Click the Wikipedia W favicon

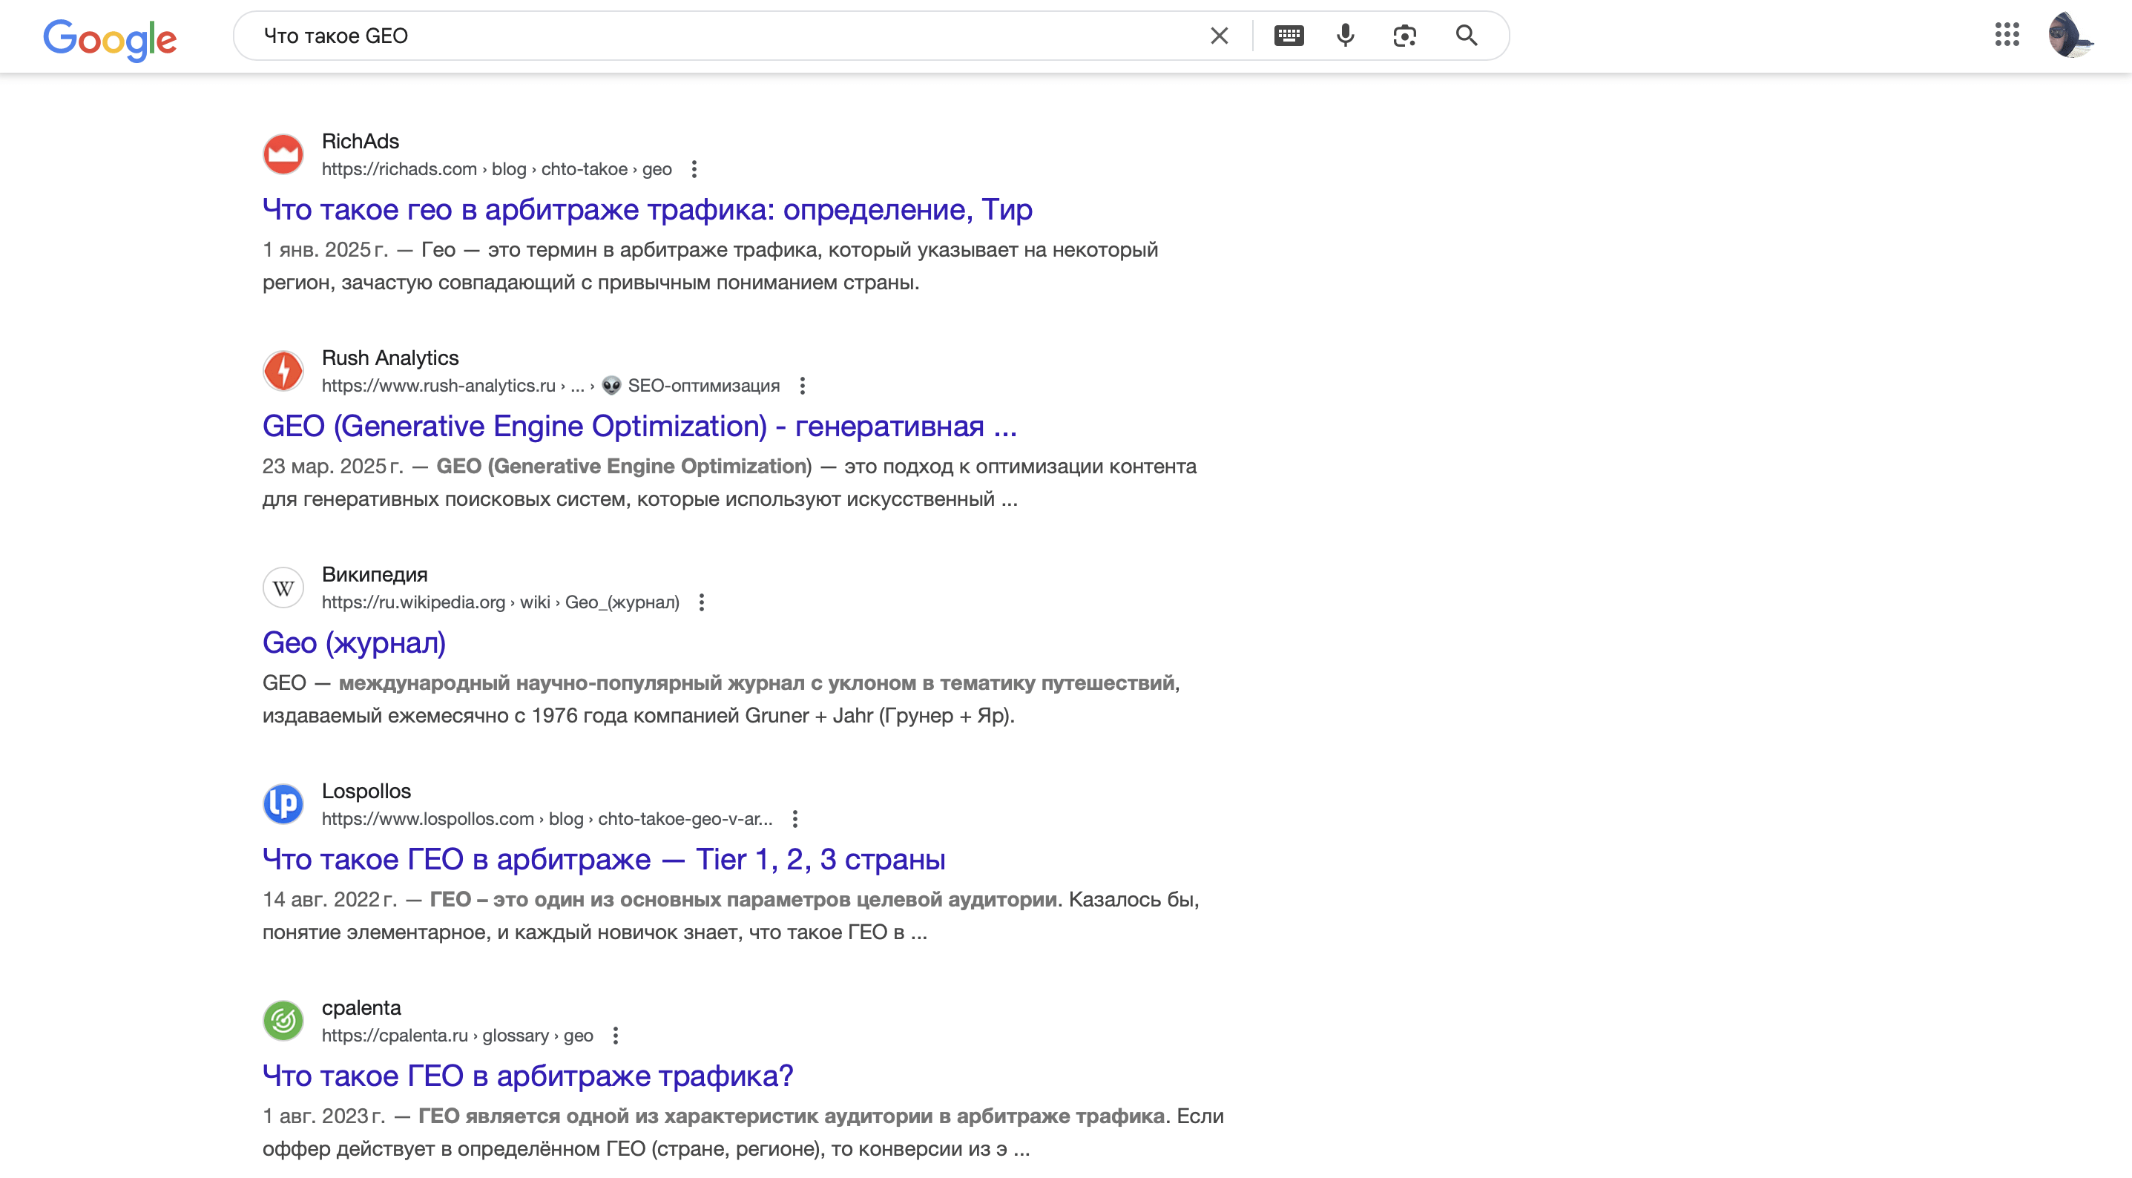coord(283,588)
